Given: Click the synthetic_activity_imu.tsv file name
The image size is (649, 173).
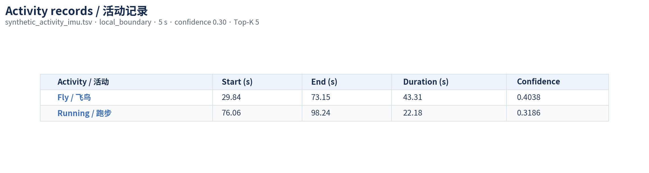Looking at the screenshot, I should pyautogui.click(x=49, y=22).
